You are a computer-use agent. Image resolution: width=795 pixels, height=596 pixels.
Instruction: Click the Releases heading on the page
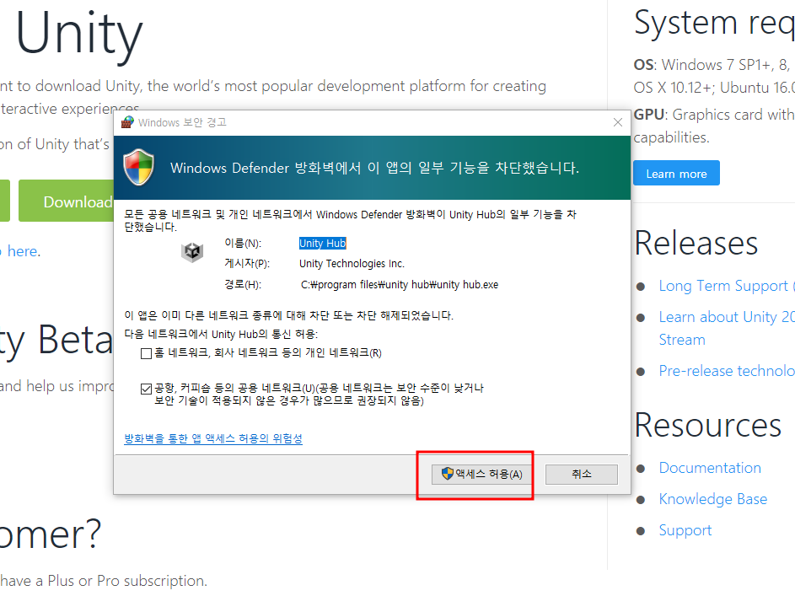(696, 244)
